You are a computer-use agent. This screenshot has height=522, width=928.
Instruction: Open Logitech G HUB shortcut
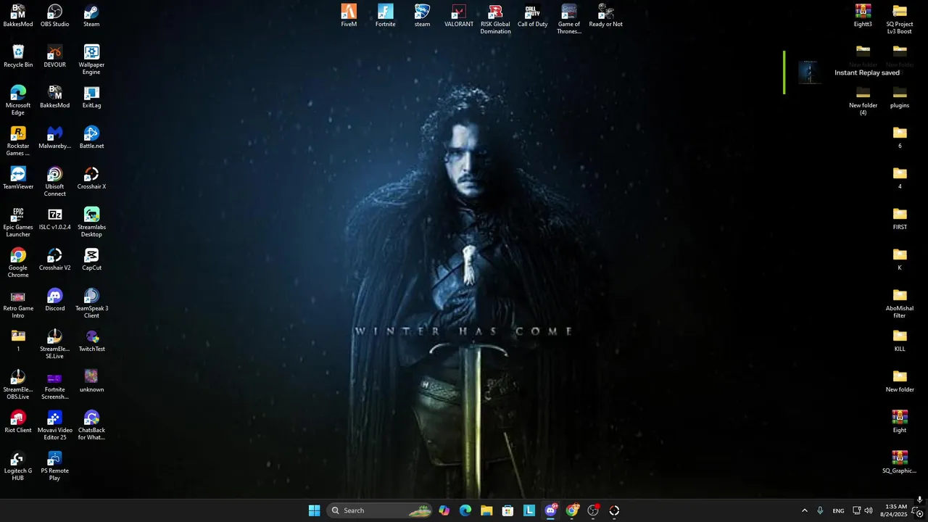pos(18,465)
